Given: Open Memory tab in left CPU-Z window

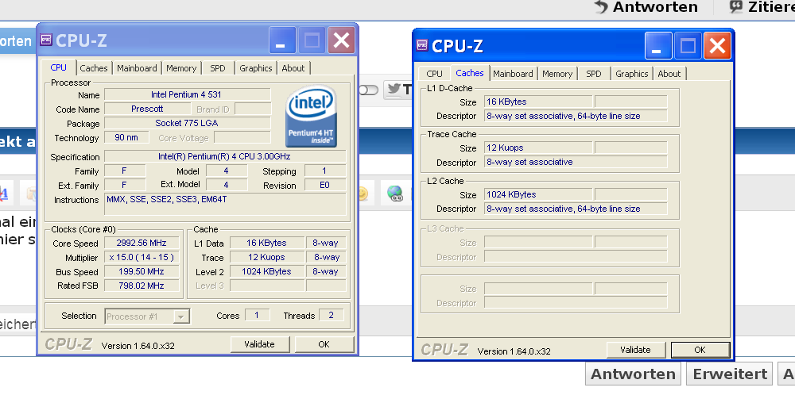Looking at the screenshot, I should (181, 67).
